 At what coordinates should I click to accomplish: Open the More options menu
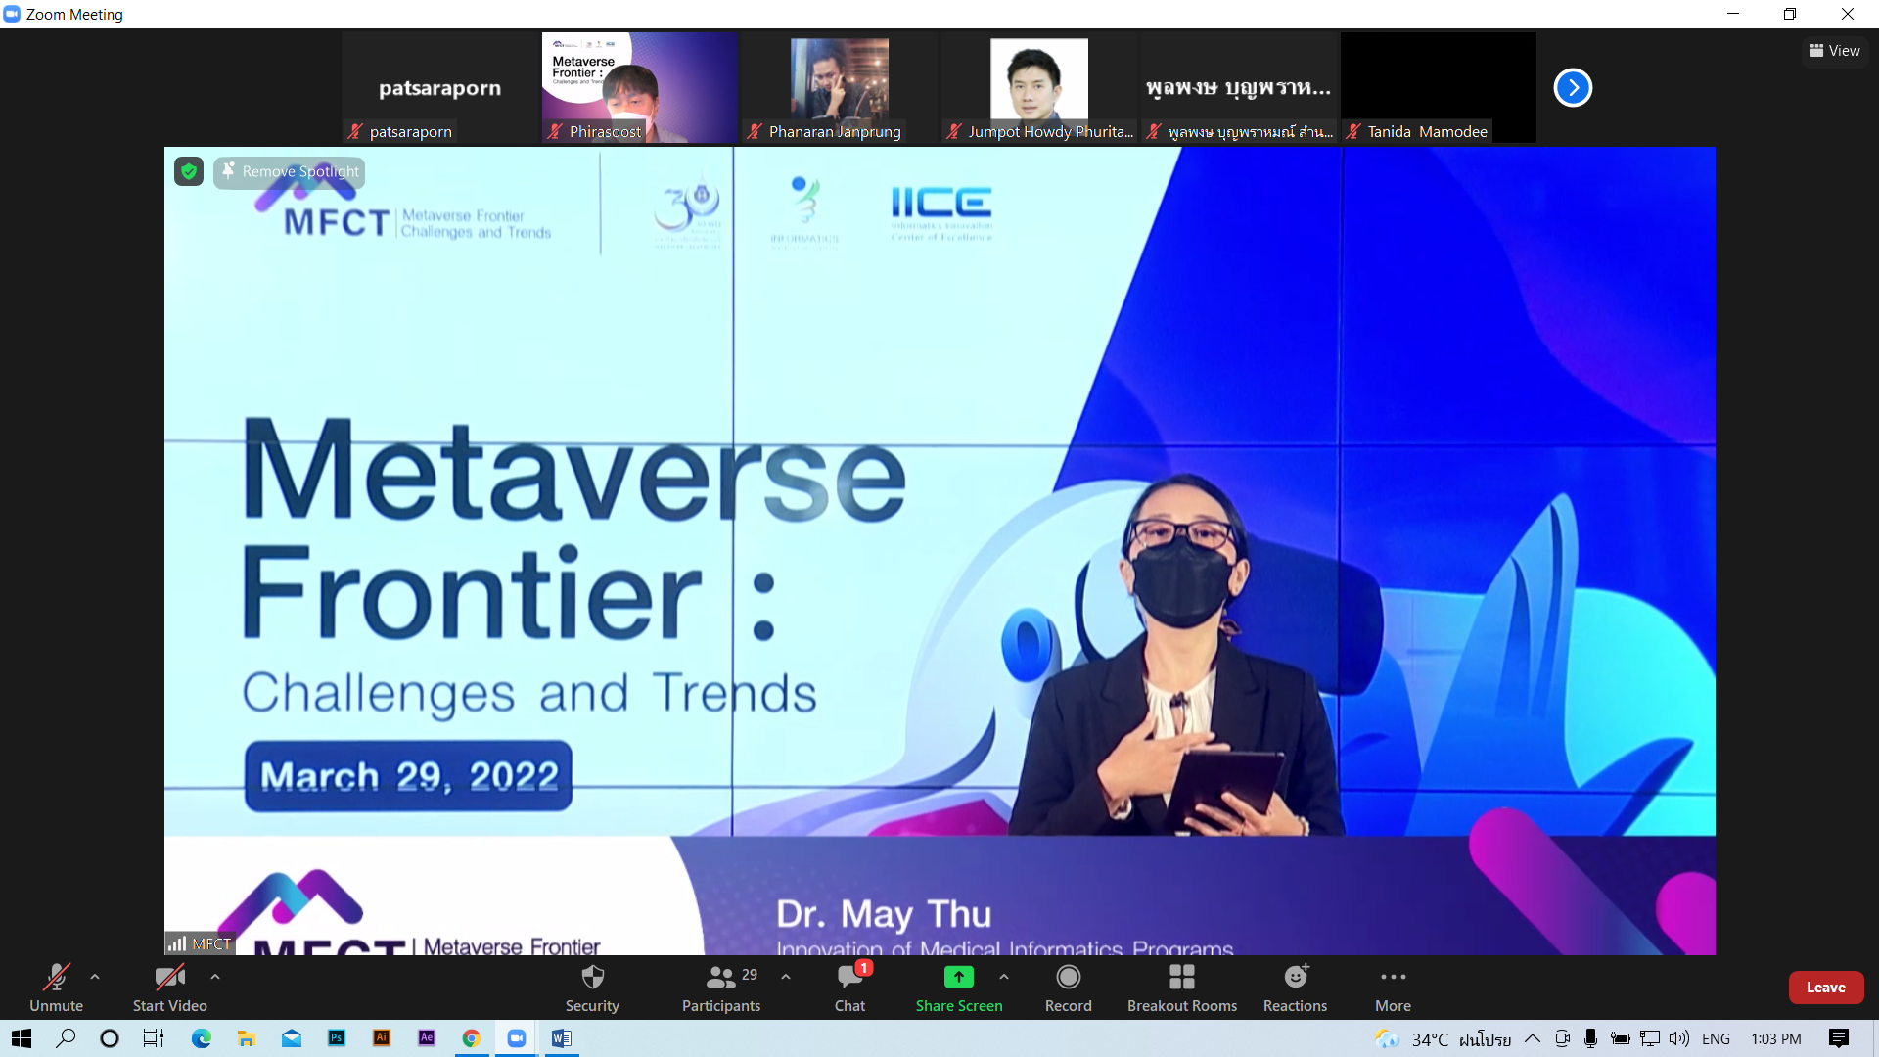click(x=1393, y=988)
